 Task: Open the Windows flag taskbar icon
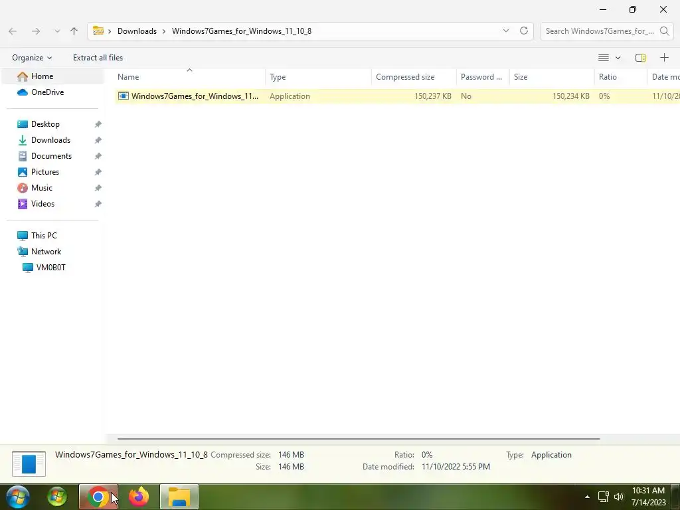[x=57, y=497]
